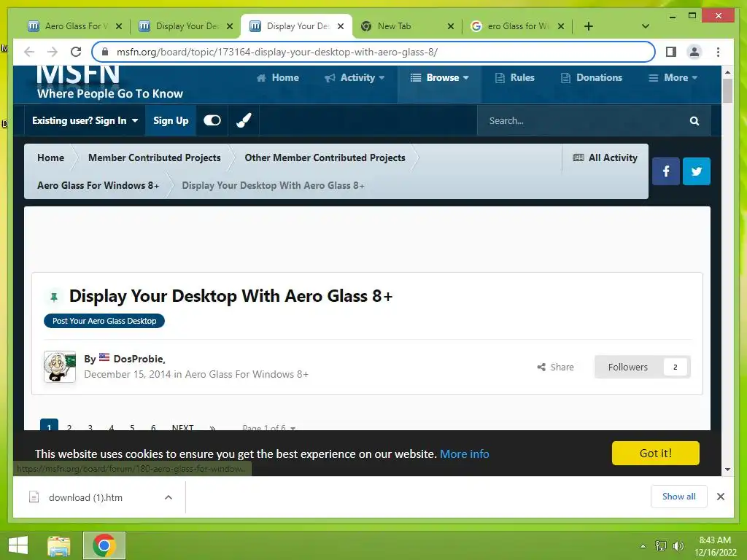
Task: Click the MSFN site logo
Action: (x=109, y=82)
